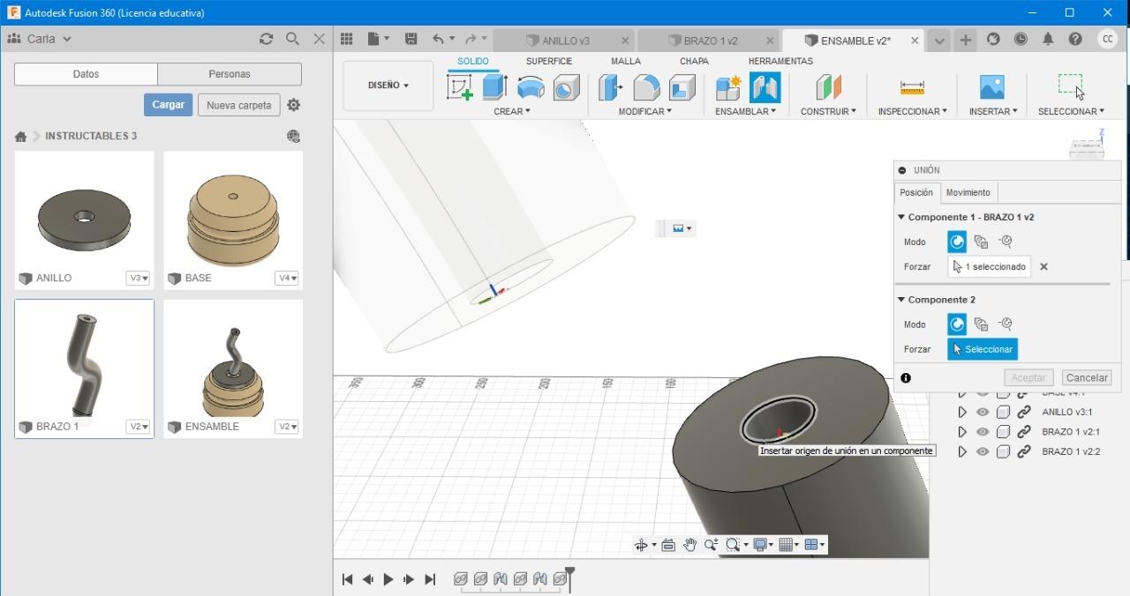Save the ENSAMBLE design
Screen dimensions: 1130x596
pos(411,39)
